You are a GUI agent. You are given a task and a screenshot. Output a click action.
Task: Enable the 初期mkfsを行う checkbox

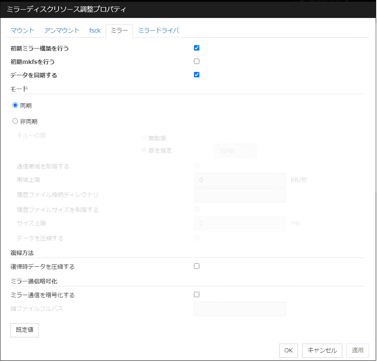(197, 61)
